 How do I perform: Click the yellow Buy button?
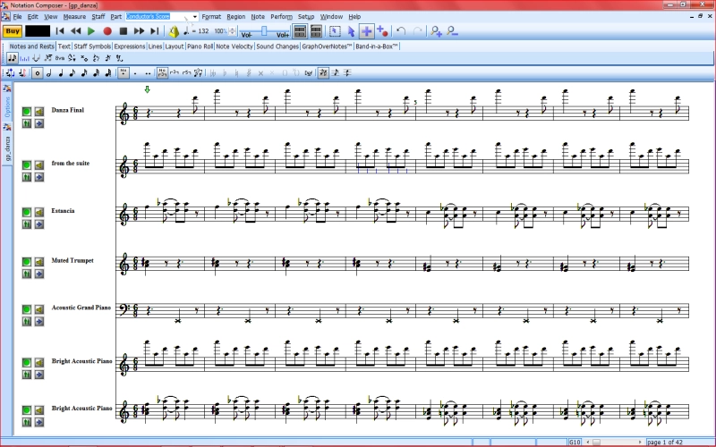click(13, 31)
